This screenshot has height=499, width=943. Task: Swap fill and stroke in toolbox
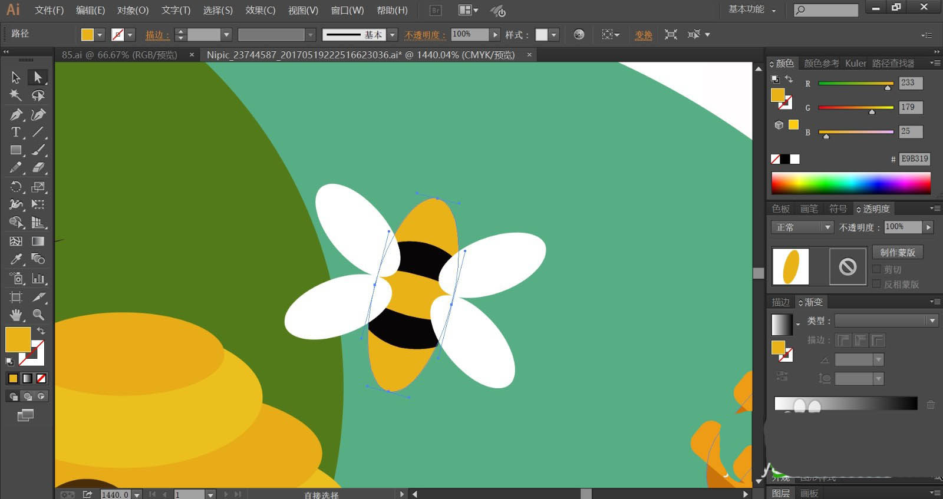pos(41,331)
